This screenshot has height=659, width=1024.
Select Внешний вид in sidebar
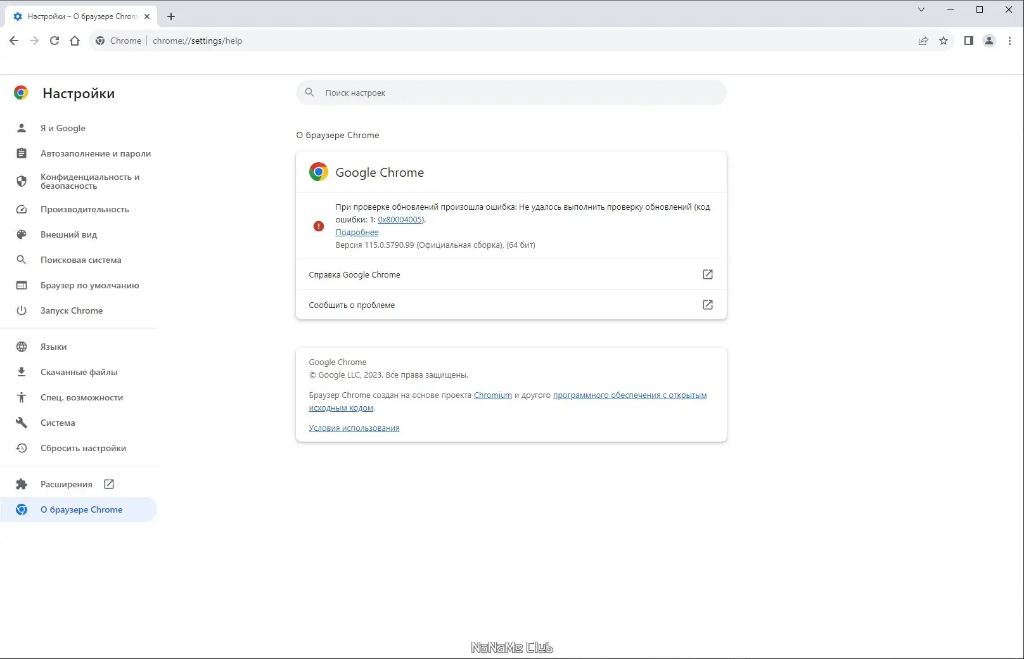pos(79,234)
